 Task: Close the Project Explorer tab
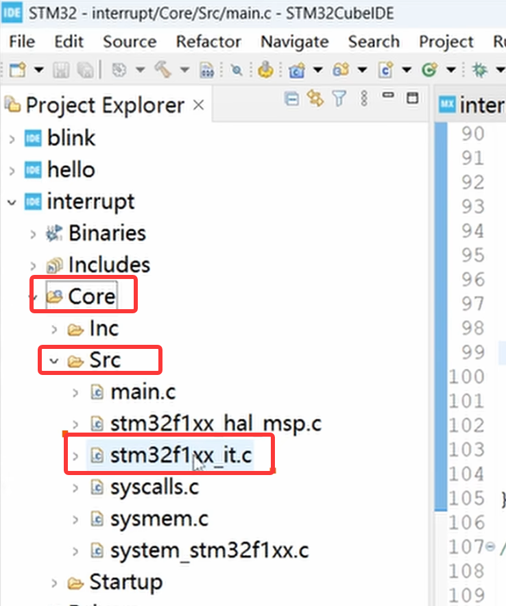coord(199,105)
